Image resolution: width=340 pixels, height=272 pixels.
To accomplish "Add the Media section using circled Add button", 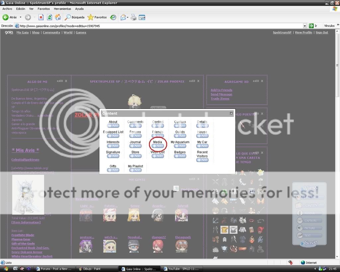I will click(x=158, y=146).
